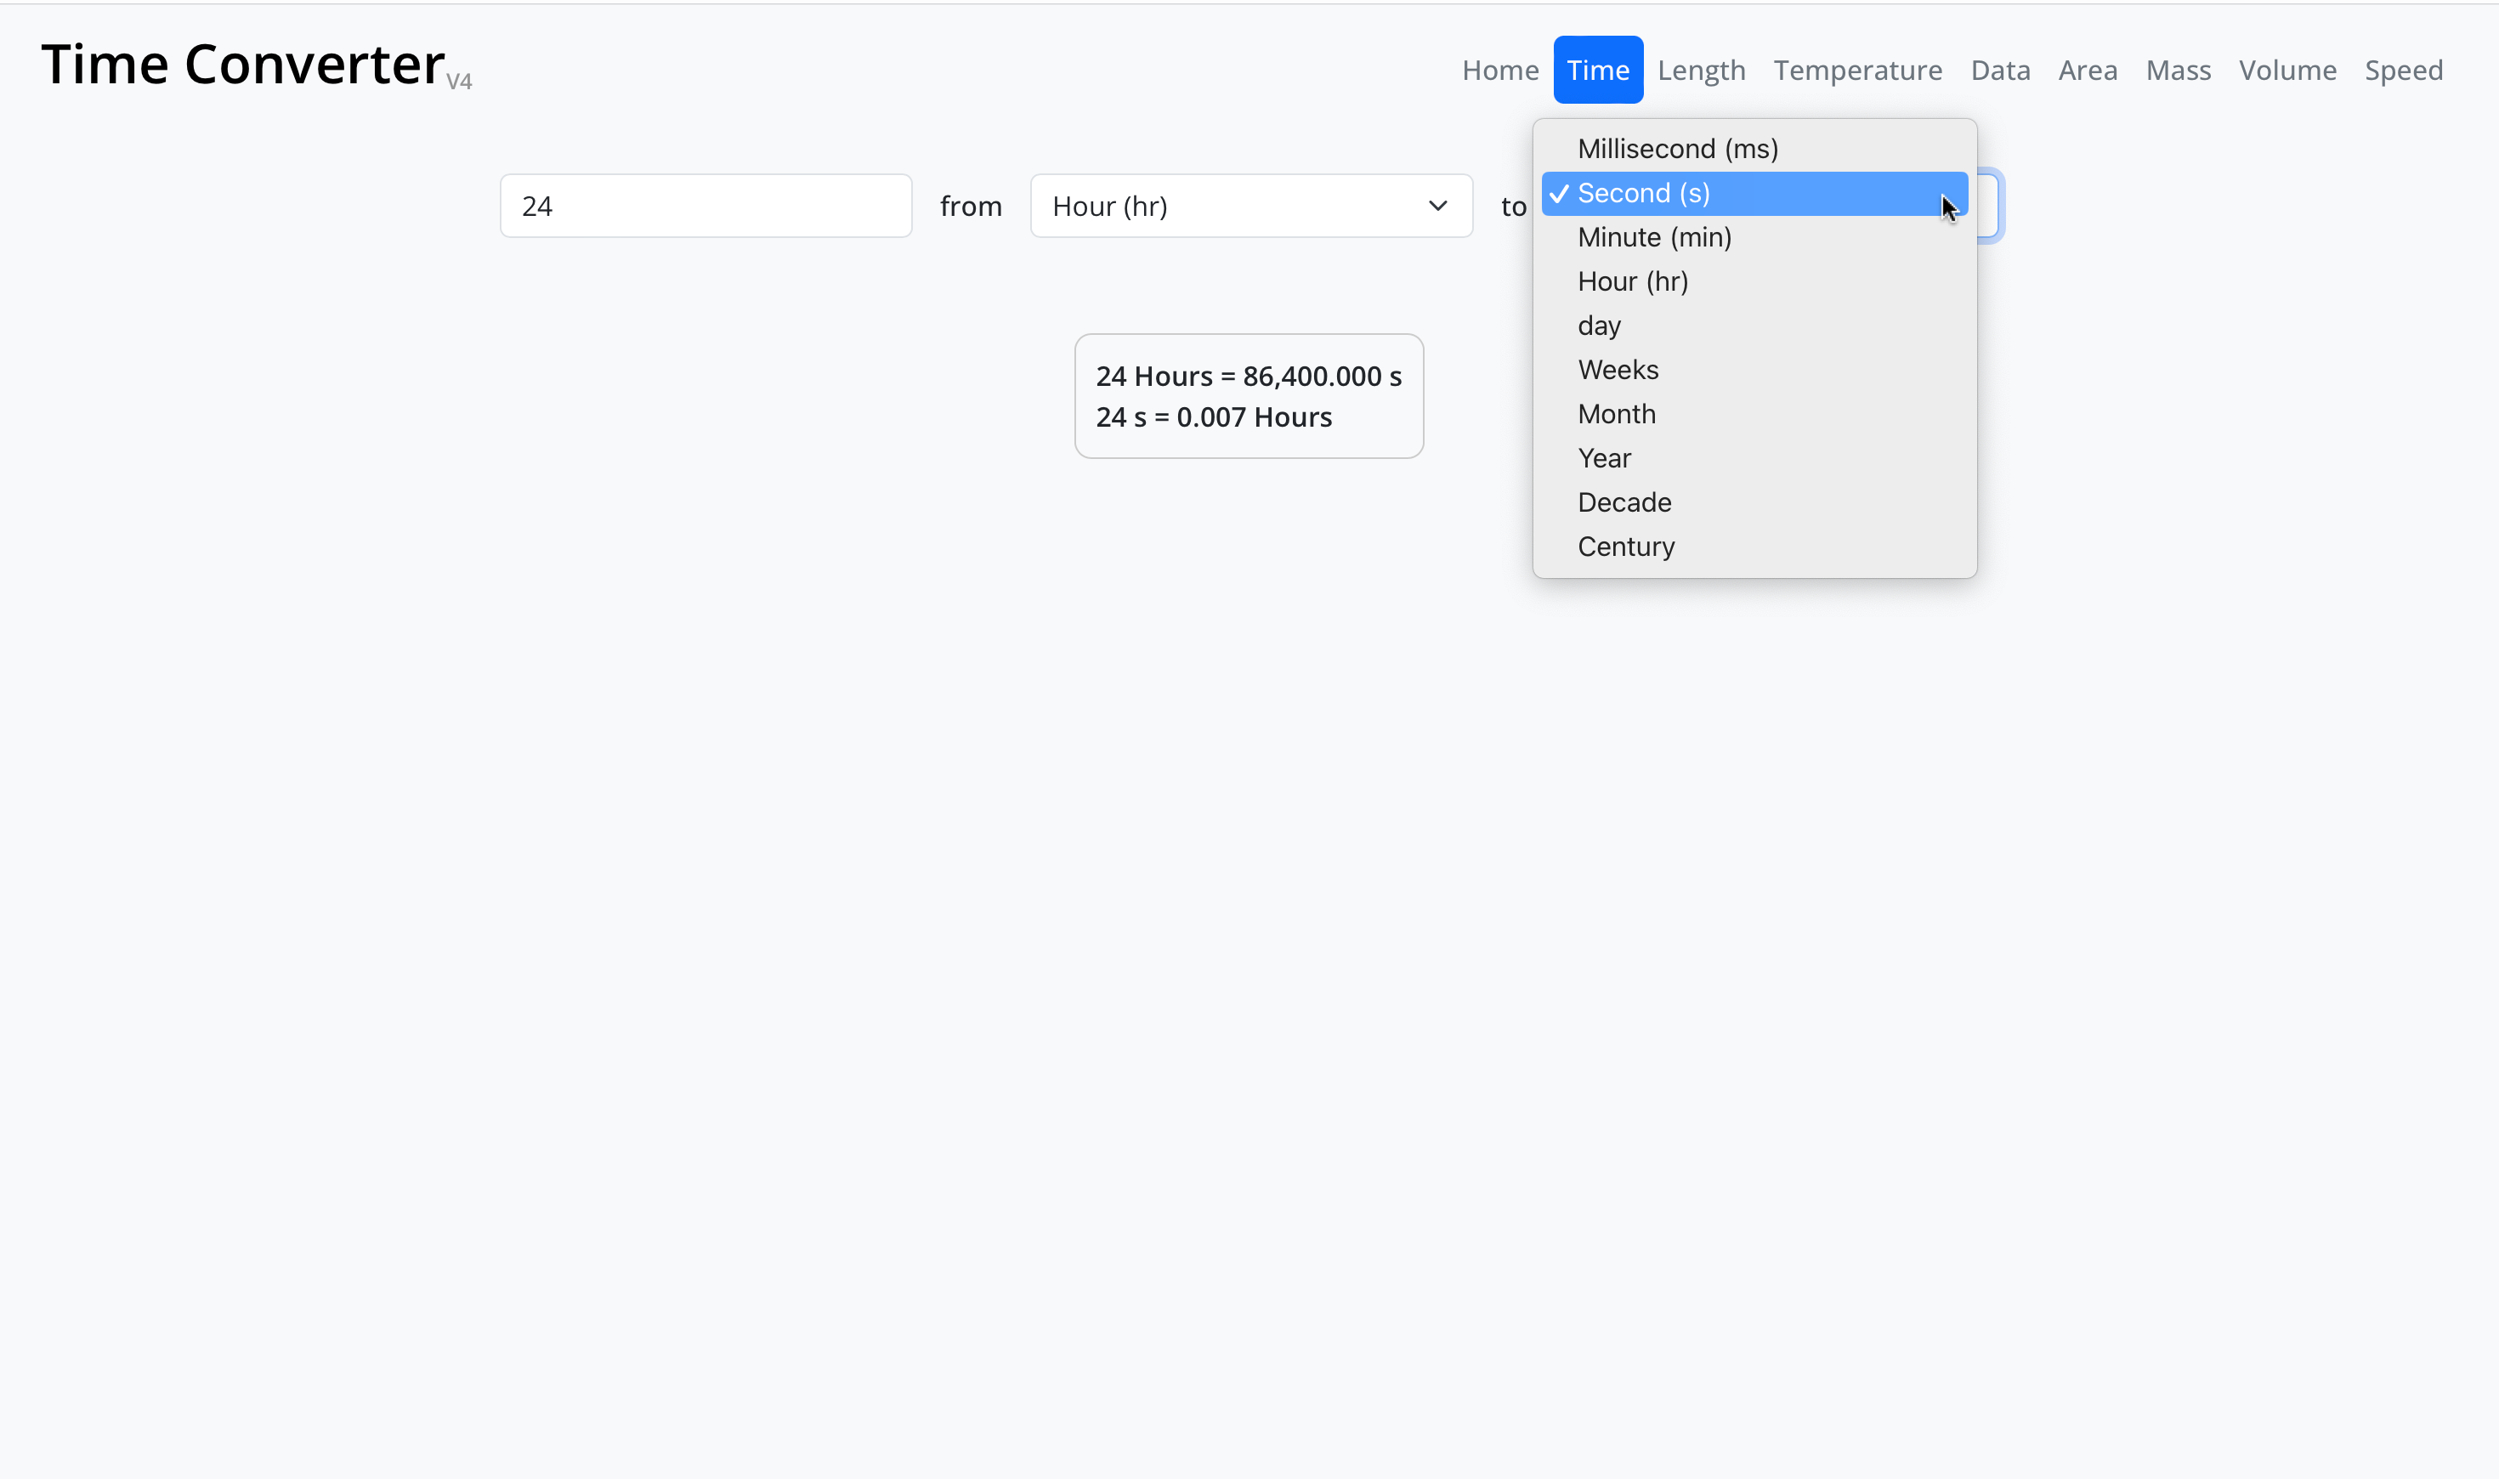Select Millisecond (ms) from the unit list
The width and height of the screenshot is (2499, 1479).
tap(1677, 148)
